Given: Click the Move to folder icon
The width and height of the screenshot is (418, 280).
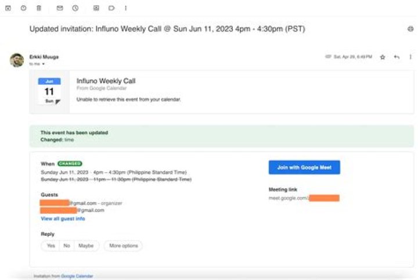Looking at the screenshot, I should click(x=96, y=8).
